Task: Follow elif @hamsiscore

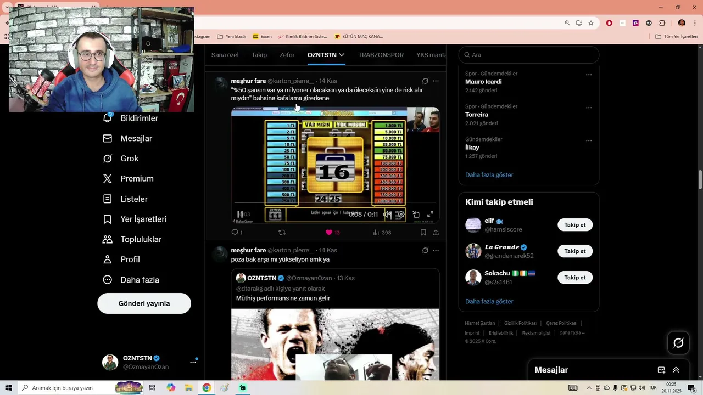Action: pyautogui.click(x=575, y=225)
